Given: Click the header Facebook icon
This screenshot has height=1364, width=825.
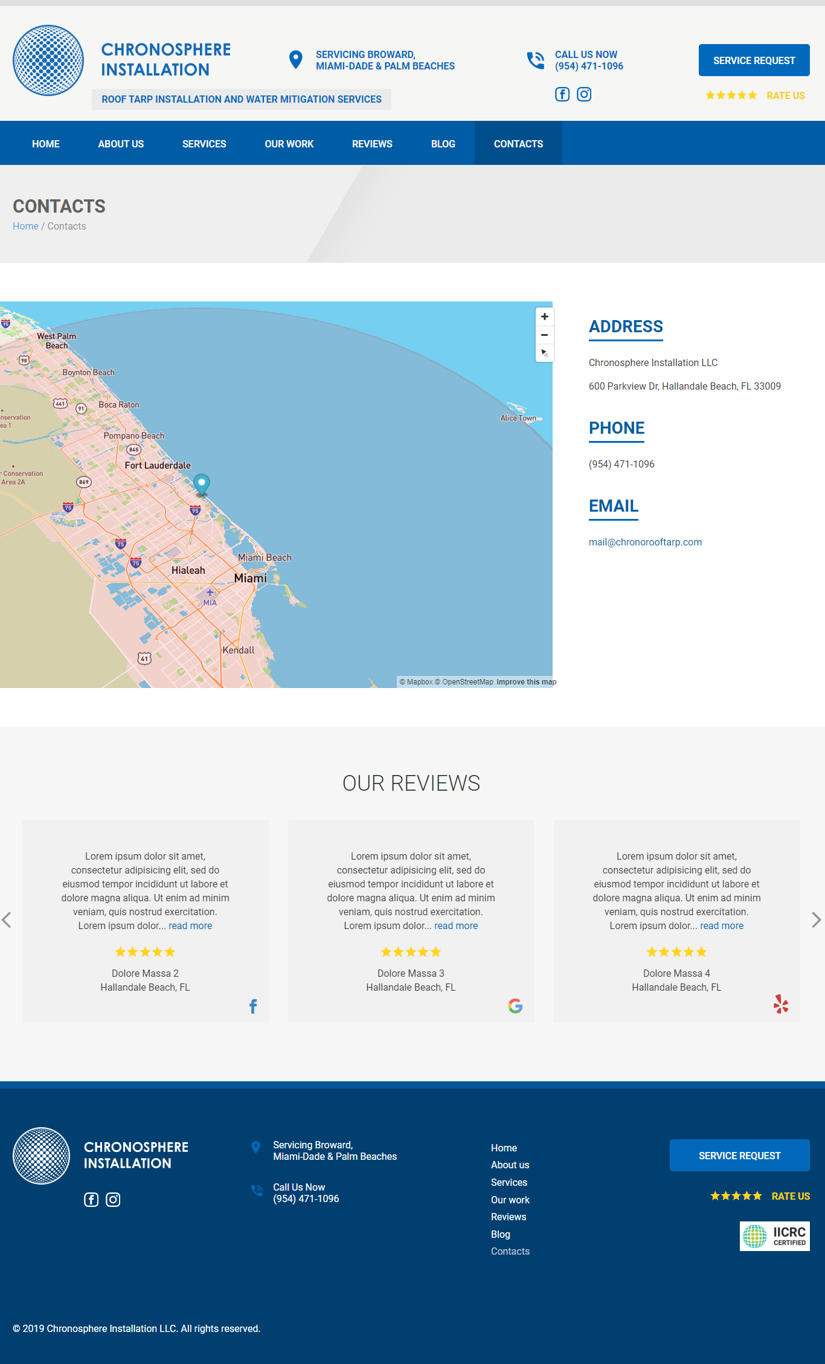Looking at the screenshot, I should [562, 94].
